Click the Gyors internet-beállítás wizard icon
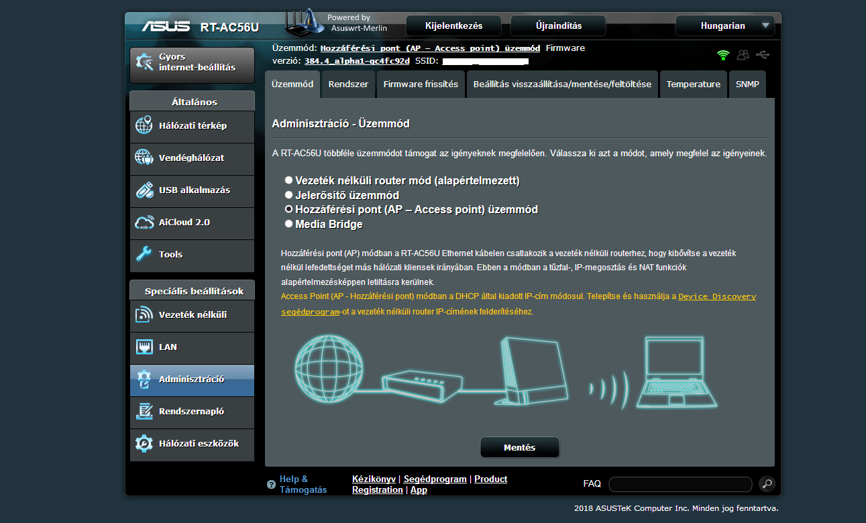 [144, 62]
